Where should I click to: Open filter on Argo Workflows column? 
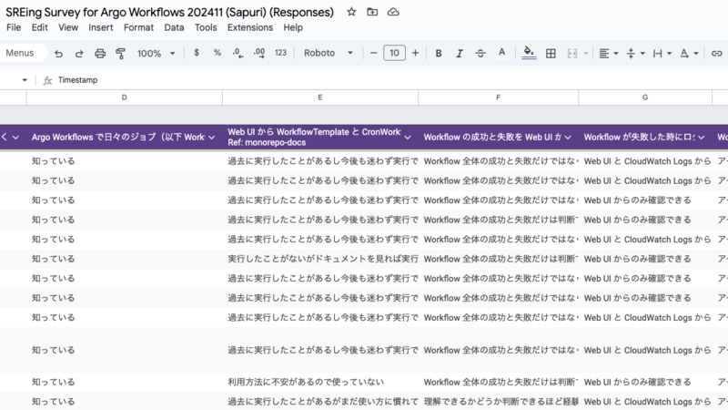click(212, 138)
